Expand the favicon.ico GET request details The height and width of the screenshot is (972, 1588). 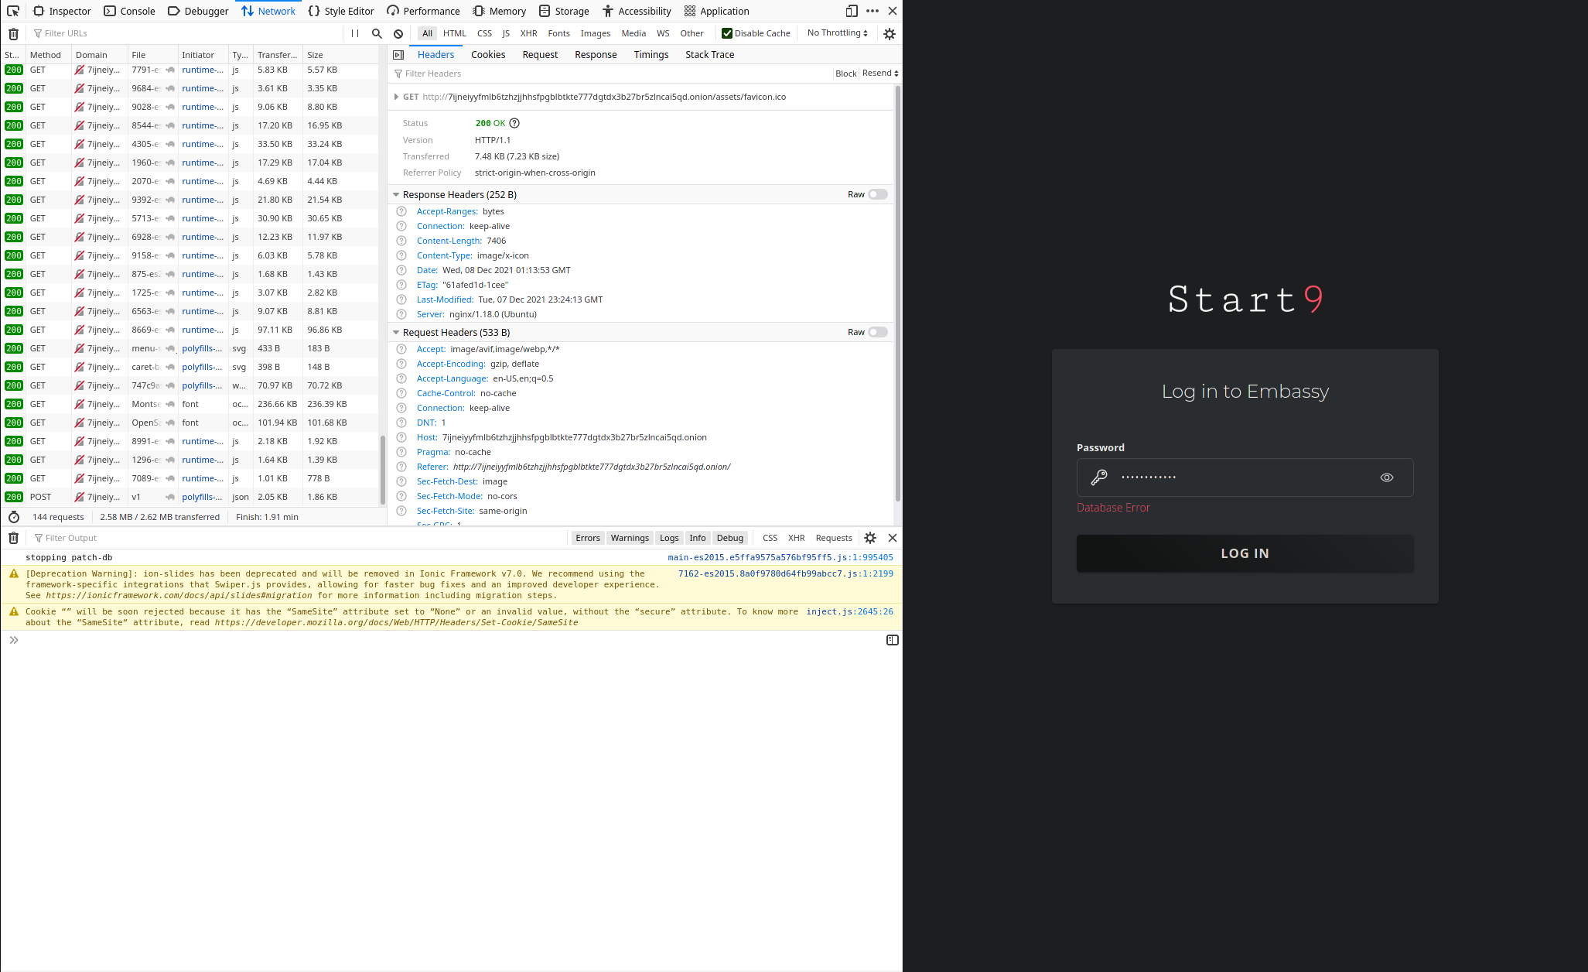click(397, 97)
